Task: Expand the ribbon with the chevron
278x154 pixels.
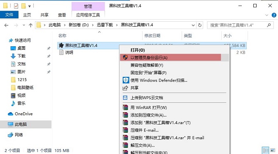Action: click(x=266, y=15)
